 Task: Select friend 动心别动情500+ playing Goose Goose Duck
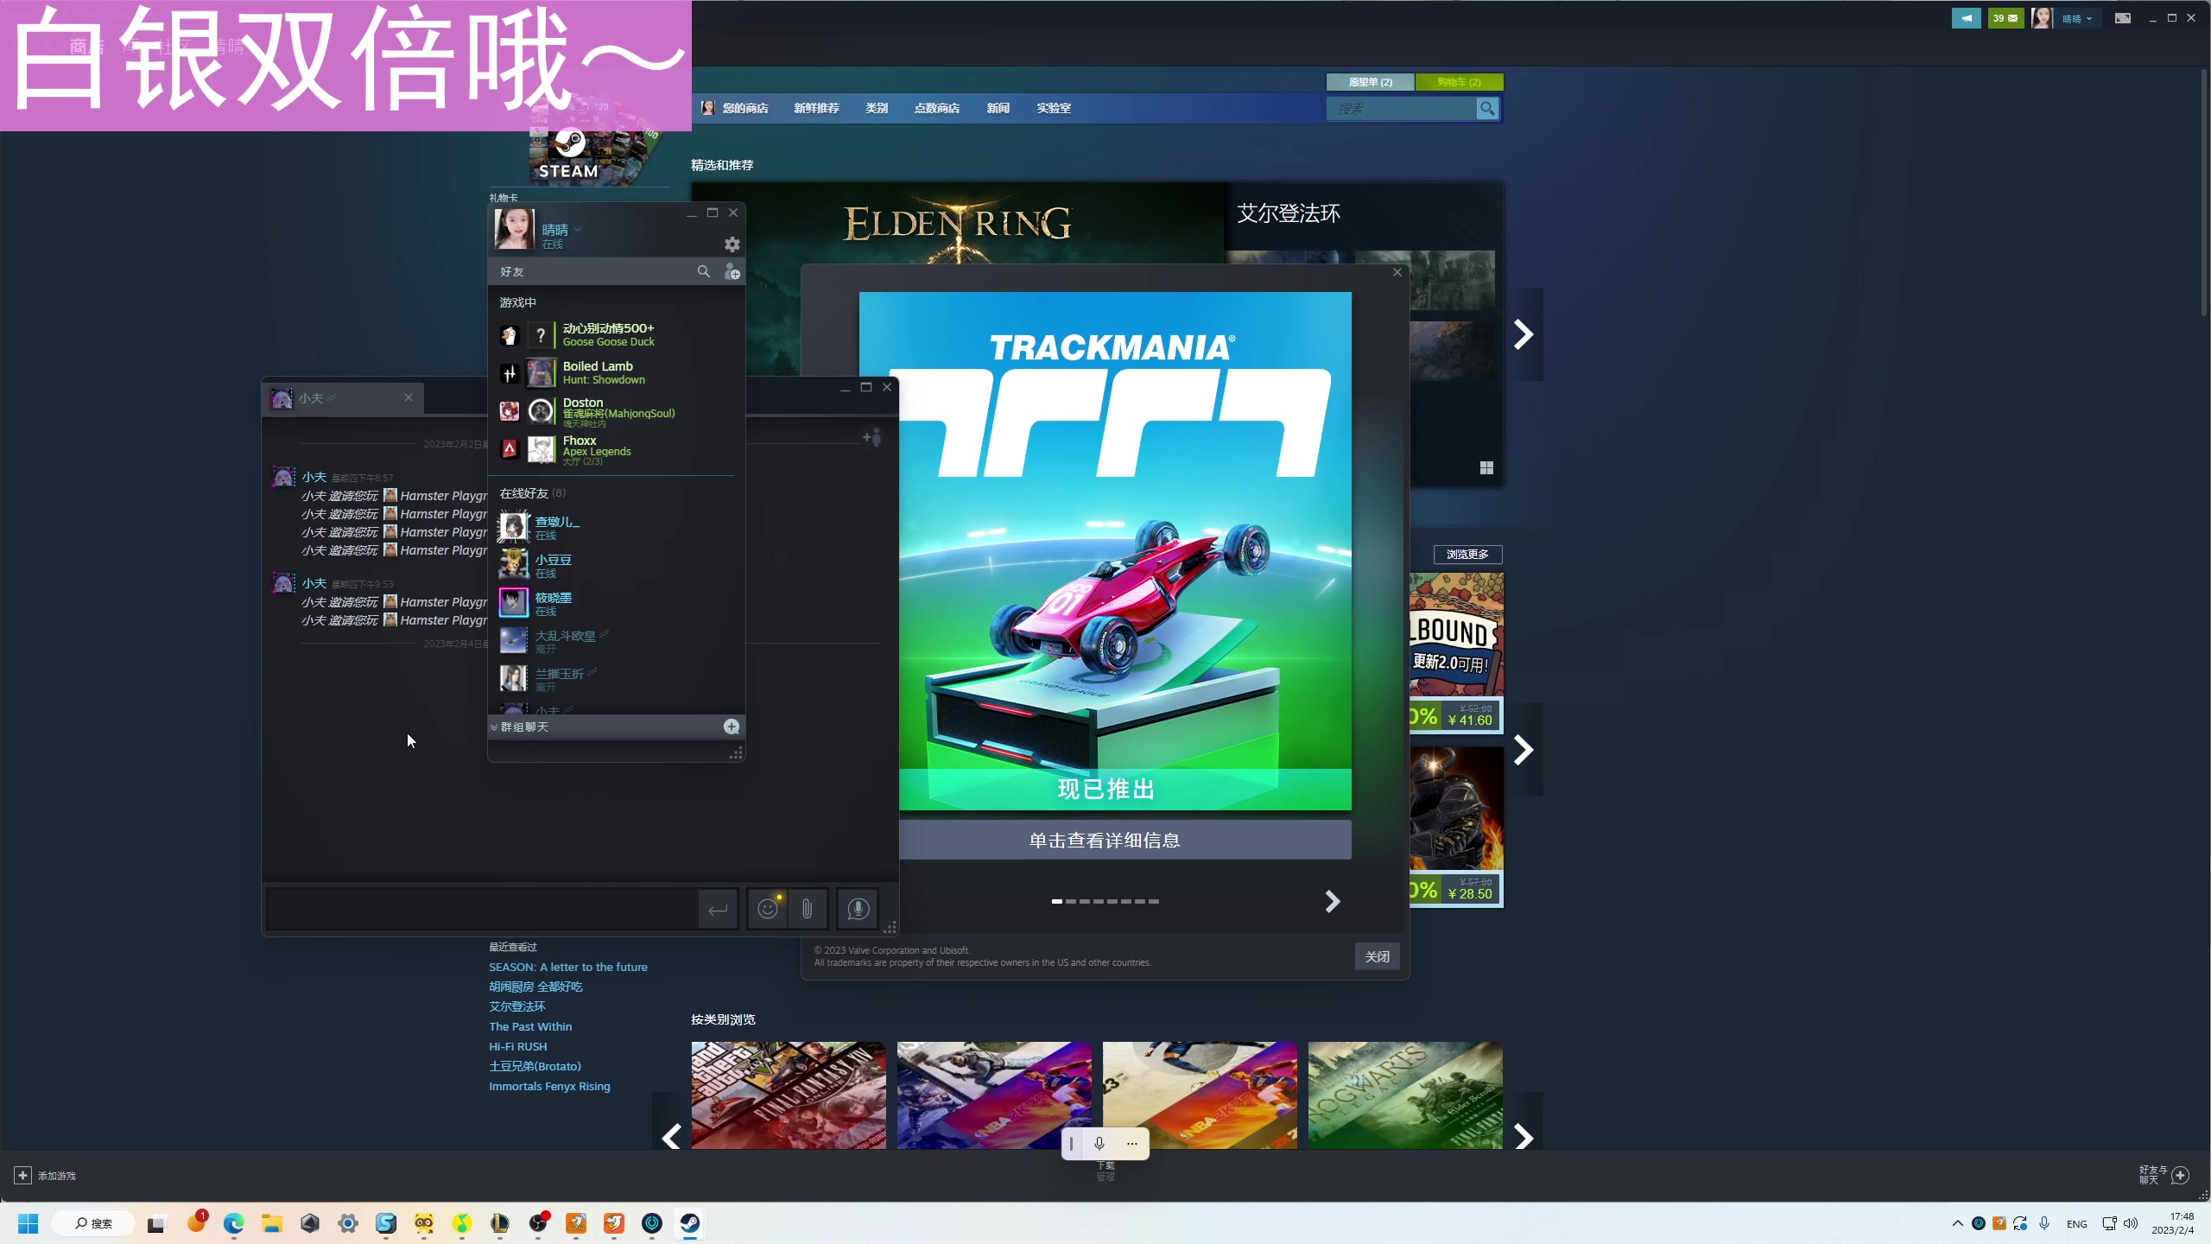pyautogui.click(x=615, y=334)
